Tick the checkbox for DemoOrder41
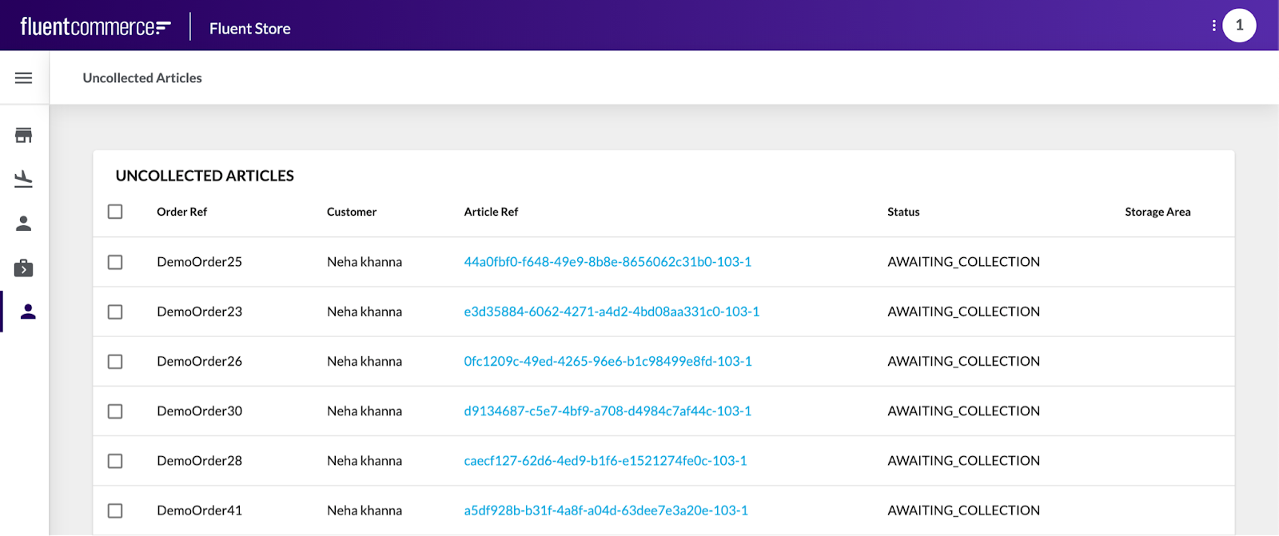 pos(115,510)
